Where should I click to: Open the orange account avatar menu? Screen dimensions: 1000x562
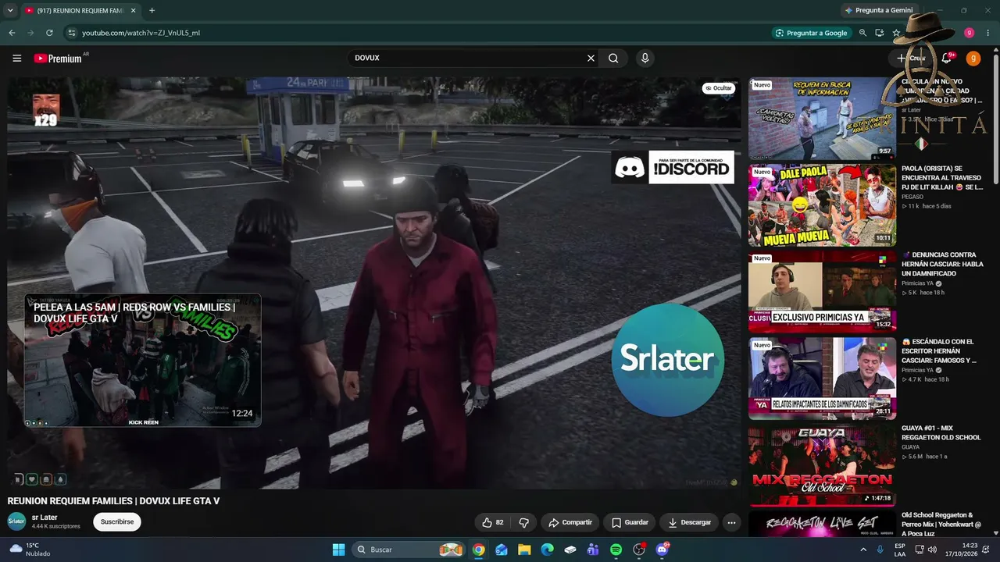coord(973,58)
